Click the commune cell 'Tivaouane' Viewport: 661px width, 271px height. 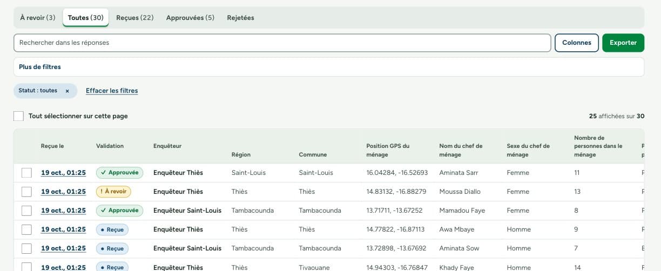click(315, 267)
